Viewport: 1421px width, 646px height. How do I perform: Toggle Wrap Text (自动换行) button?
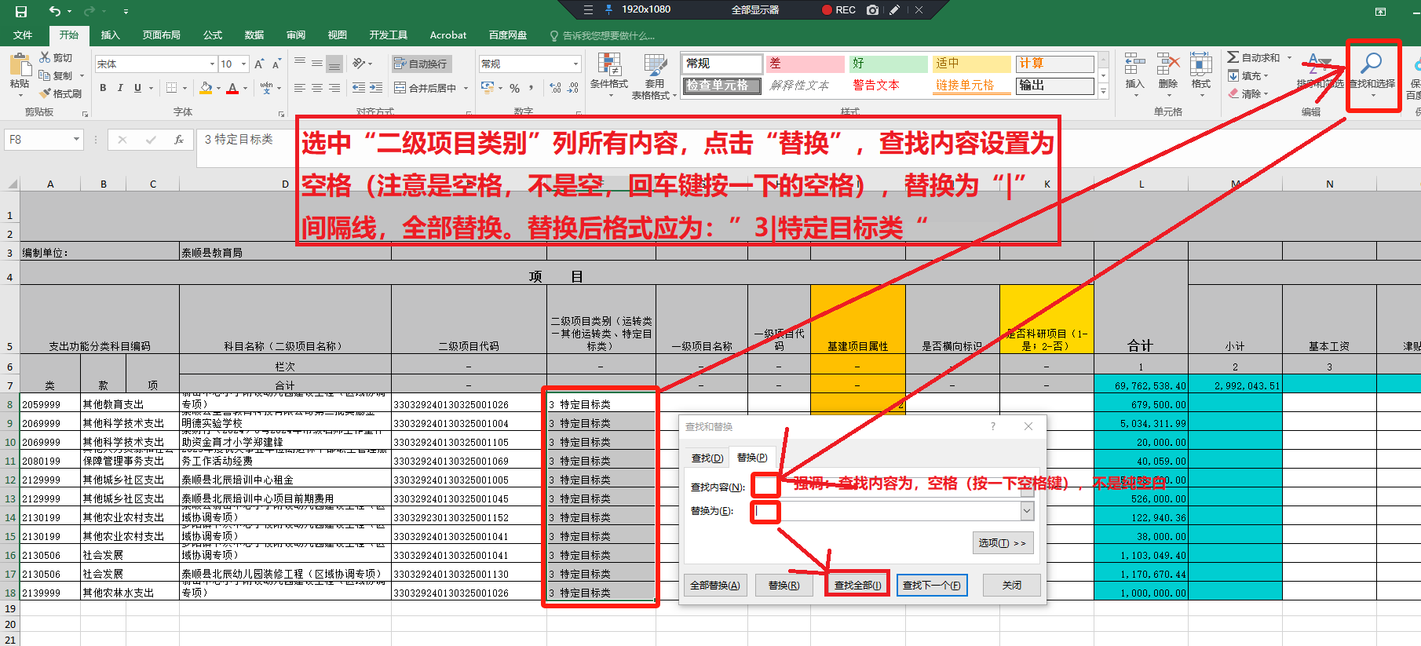pyautogui.click(x=420, y=64)
